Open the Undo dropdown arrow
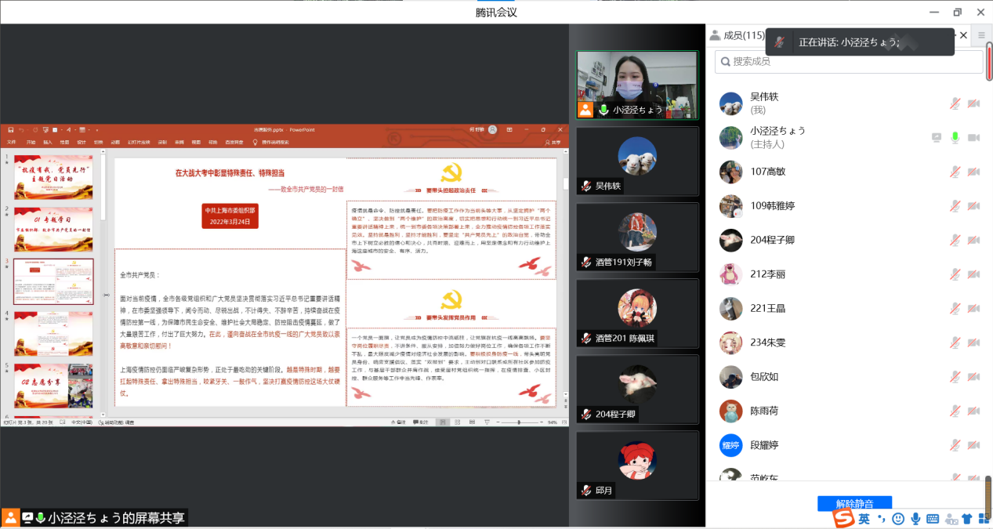 click(27, 129)
